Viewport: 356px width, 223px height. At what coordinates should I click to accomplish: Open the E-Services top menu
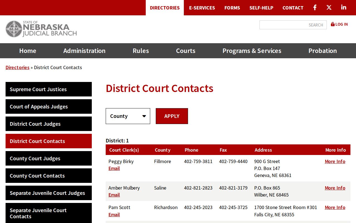coord(202,8)
